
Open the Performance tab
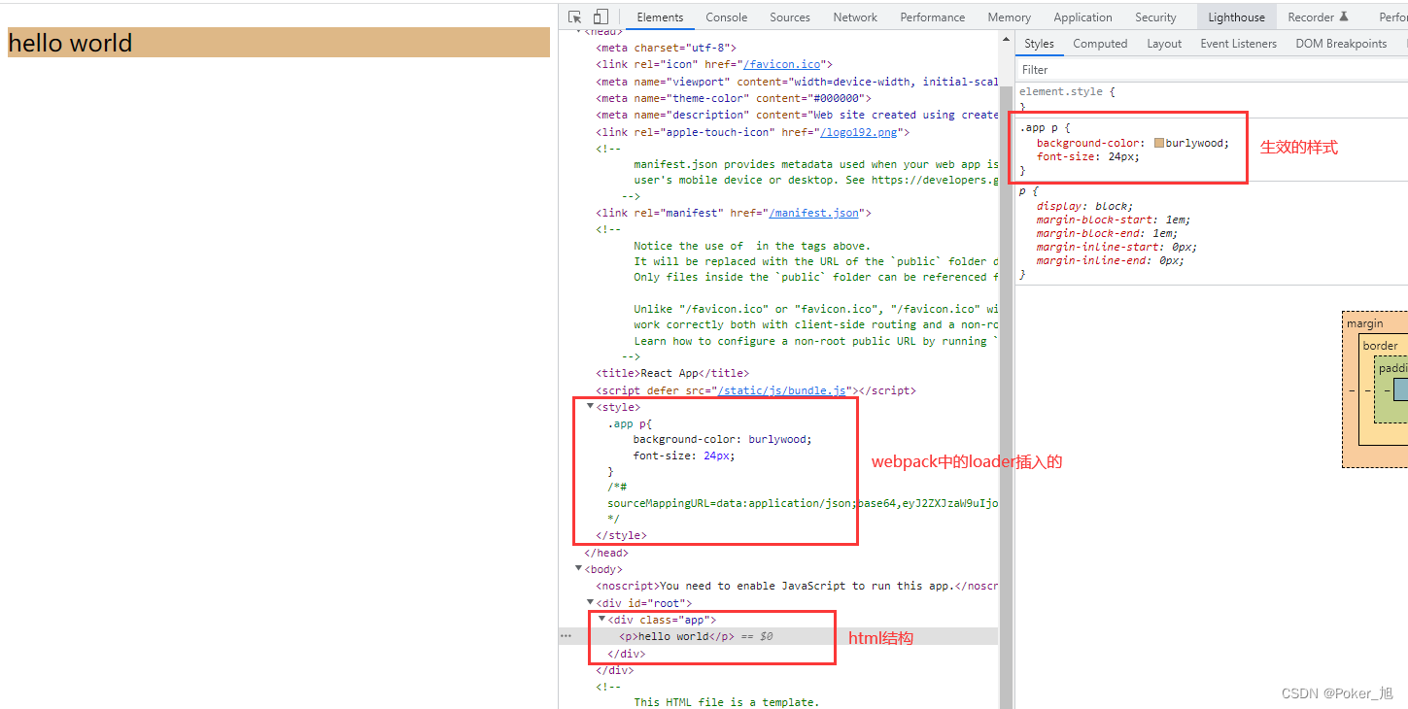pyautogui.click(x=933, y=17)
